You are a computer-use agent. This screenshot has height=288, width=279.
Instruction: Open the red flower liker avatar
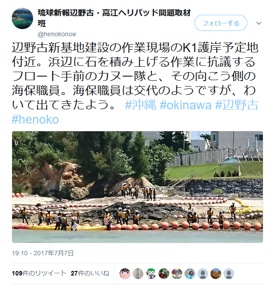[x=164, y=274]
